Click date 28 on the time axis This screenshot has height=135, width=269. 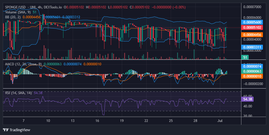(195, 120)
